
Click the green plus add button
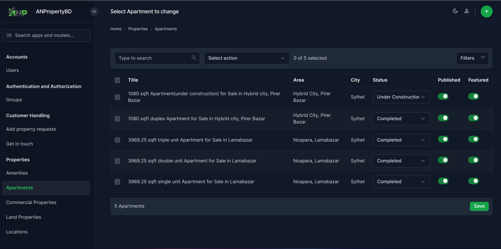(486, 11)
